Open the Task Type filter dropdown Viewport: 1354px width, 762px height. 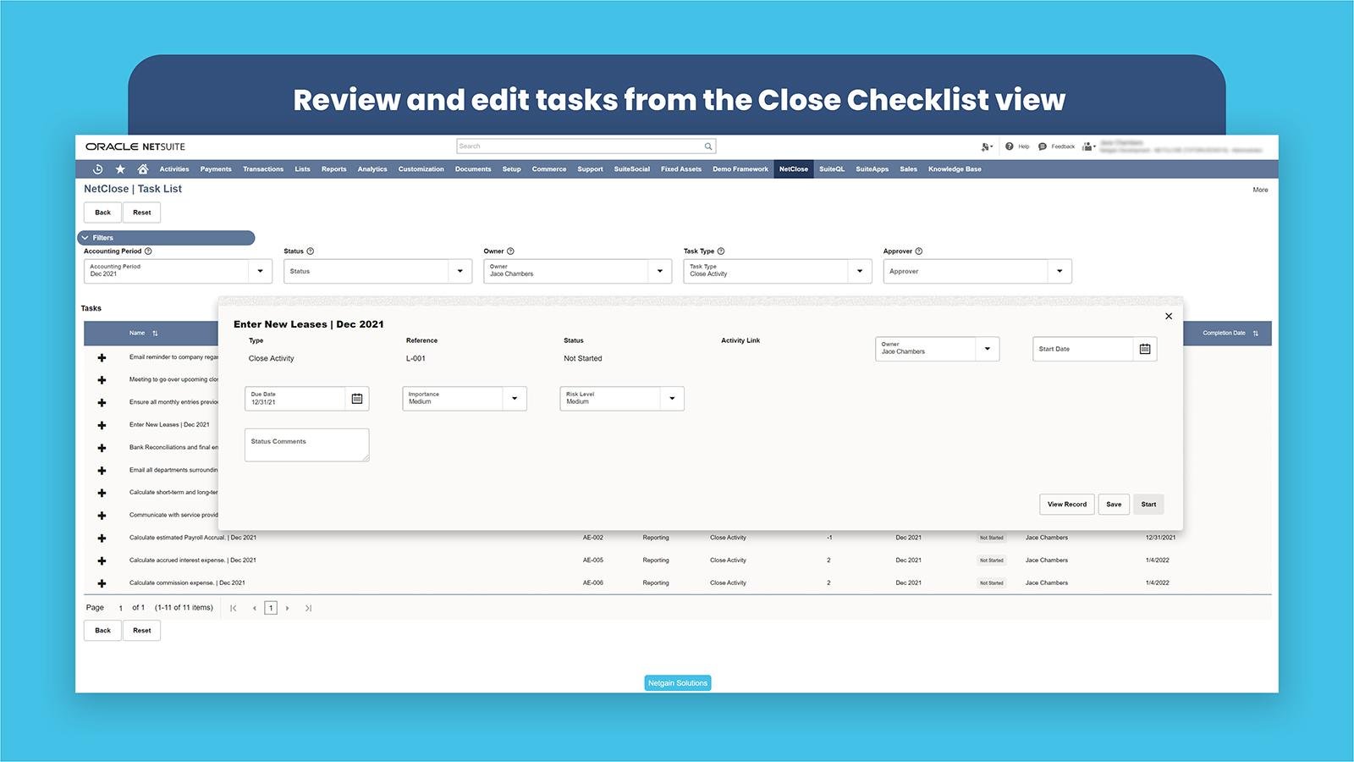pos(860,271)
